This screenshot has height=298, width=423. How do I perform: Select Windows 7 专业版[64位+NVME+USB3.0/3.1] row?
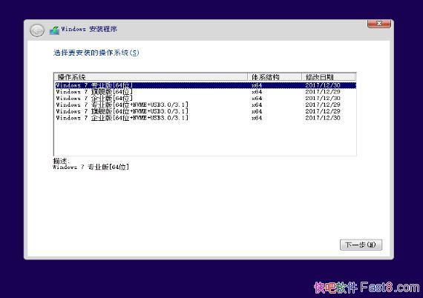pos(206,105)
